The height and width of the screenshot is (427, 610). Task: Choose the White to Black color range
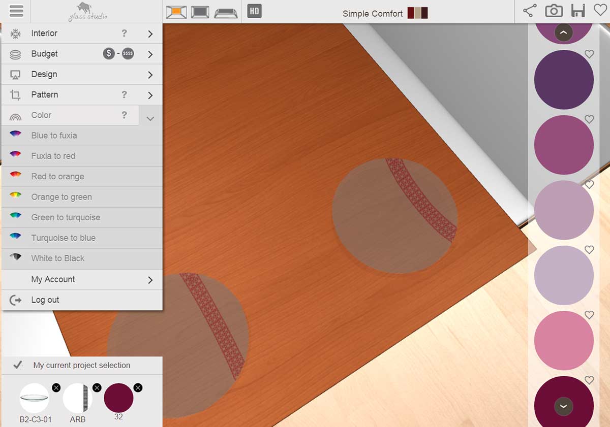click(57, 258)
